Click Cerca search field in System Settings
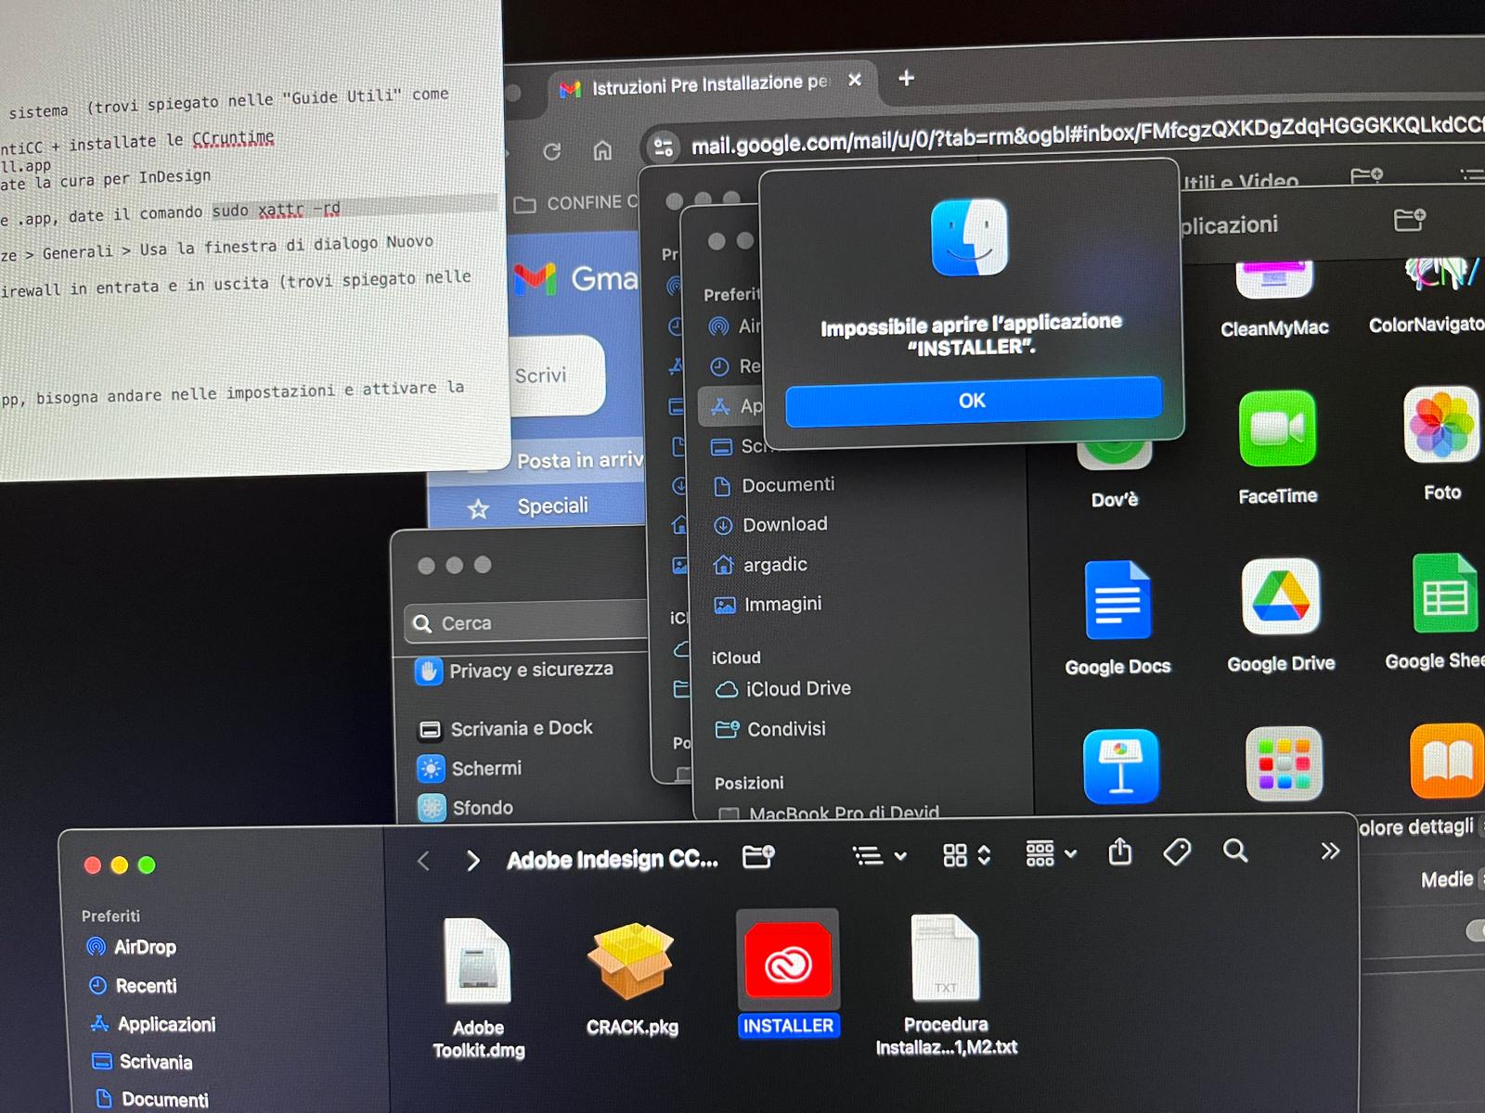Viewport: 1485px width, 1113px height. click(525, 622)
